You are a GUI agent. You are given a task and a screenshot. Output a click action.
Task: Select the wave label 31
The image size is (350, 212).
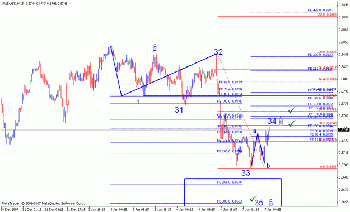pyautogui.click(x=179, y=110)
